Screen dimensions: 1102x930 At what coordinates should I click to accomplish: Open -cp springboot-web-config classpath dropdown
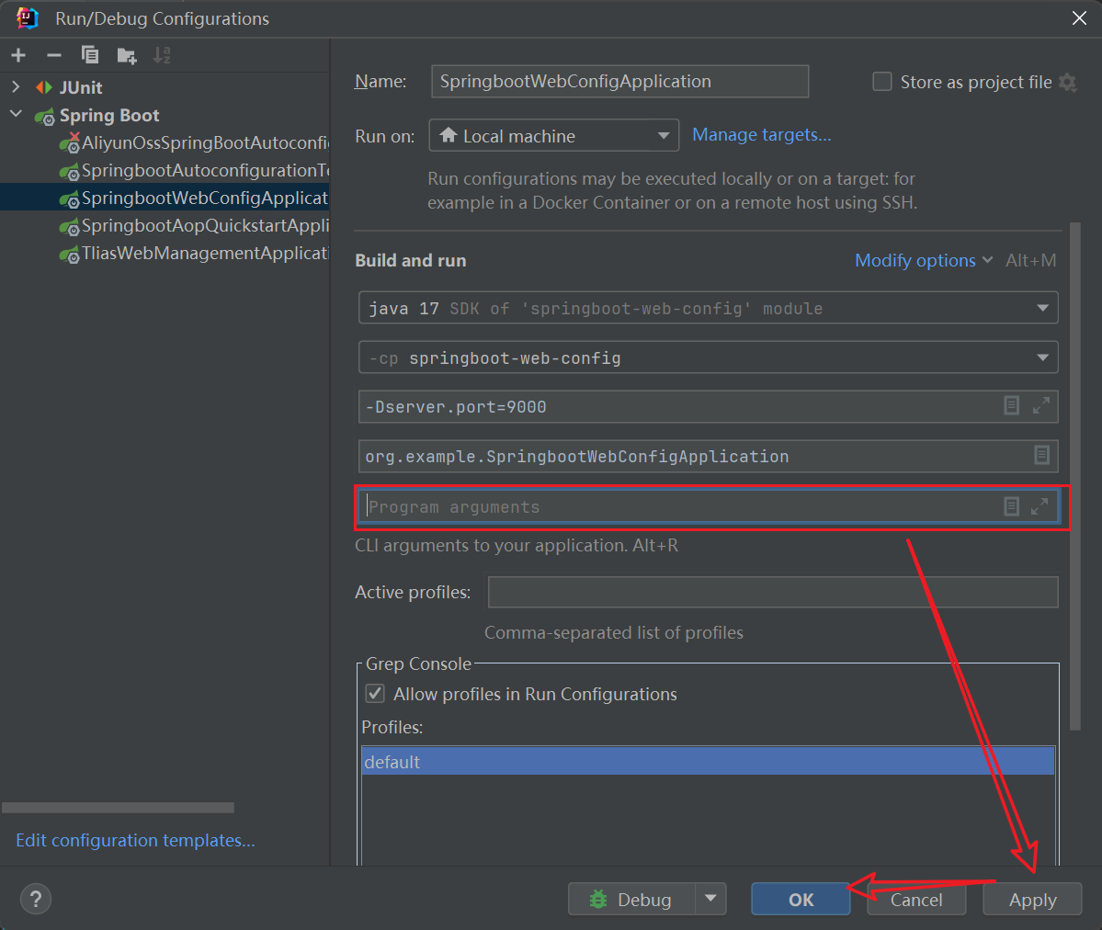(708, 357)
